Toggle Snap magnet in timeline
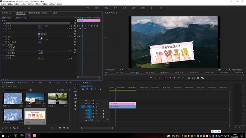Viewport: 246px width, 138px height. click(87, 89)
